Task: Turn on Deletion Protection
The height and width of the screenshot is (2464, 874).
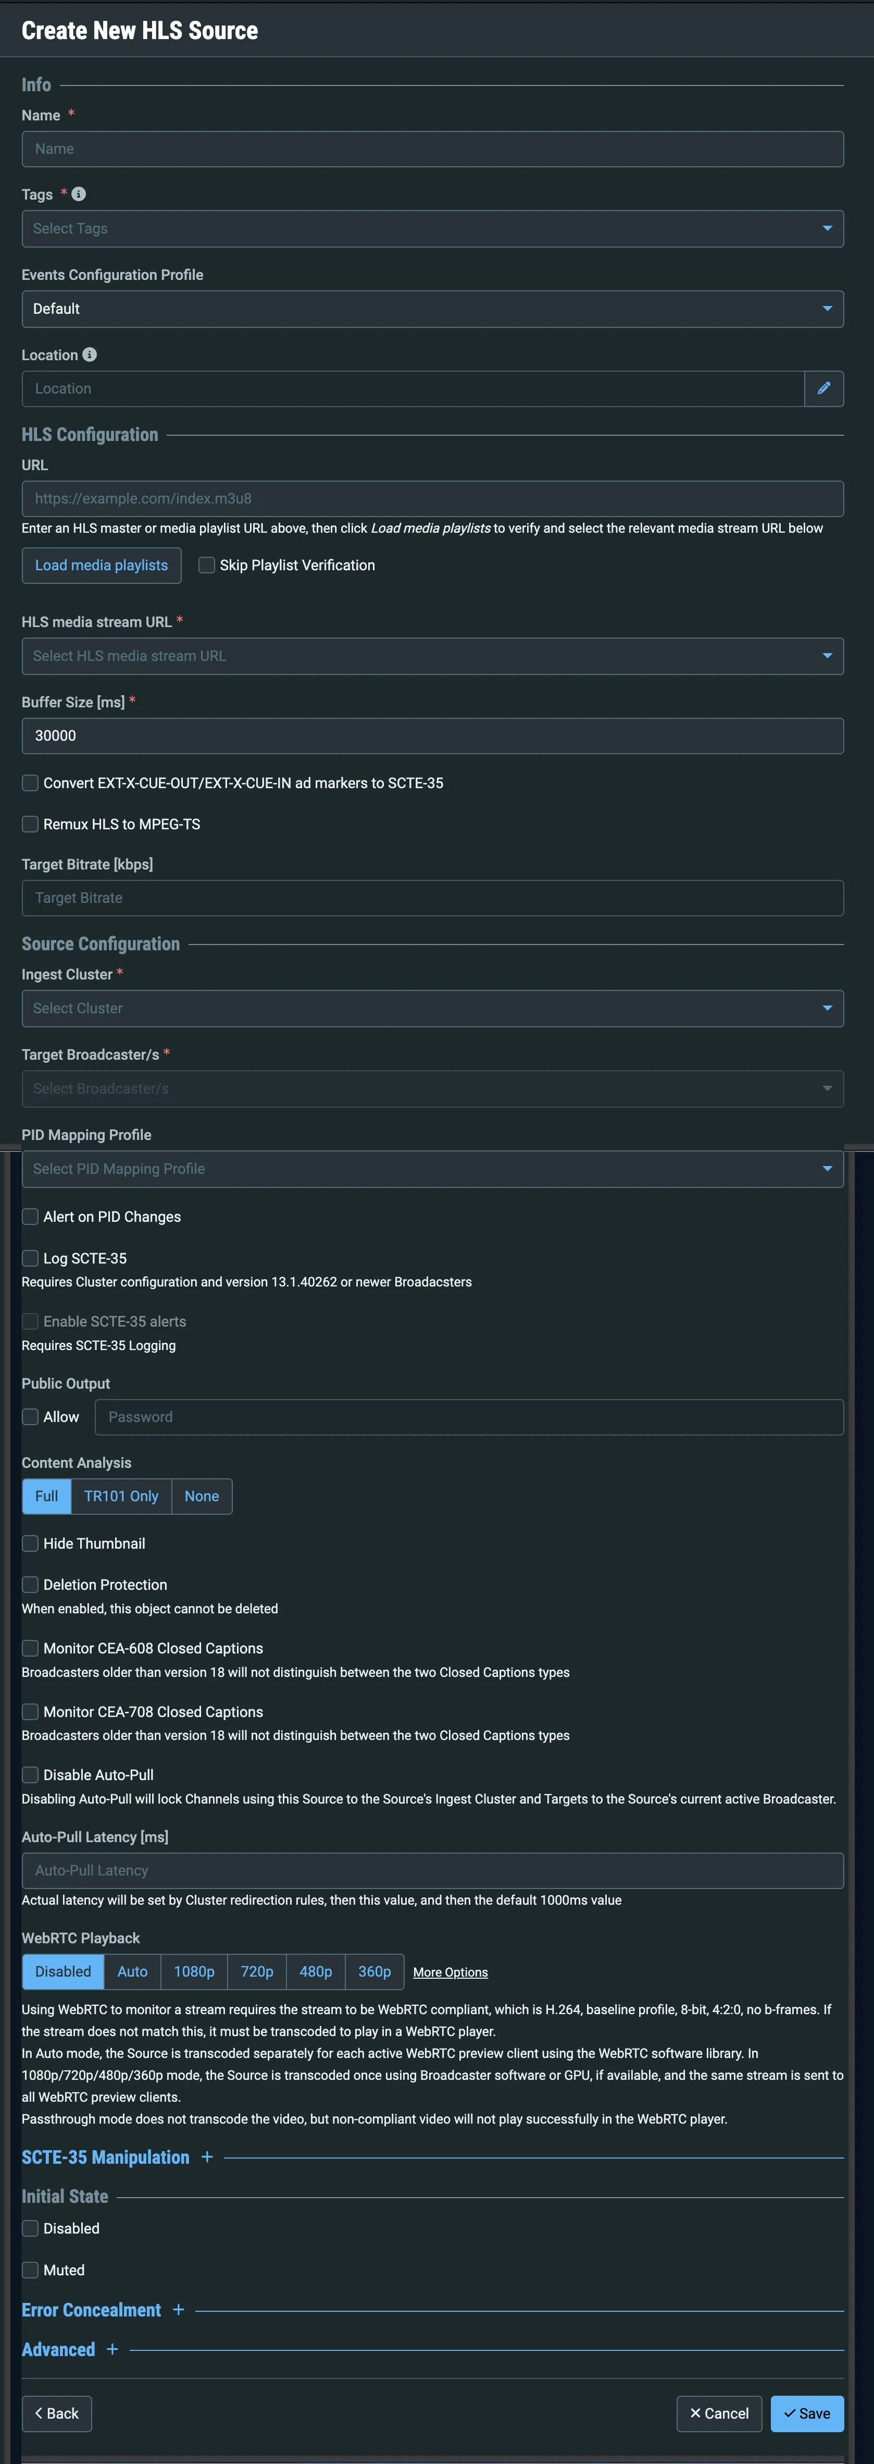Action: tap(31, 1585)
